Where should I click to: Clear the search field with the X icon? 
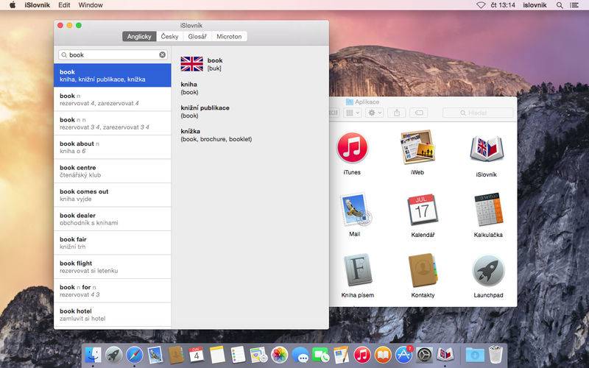point(162,54)
